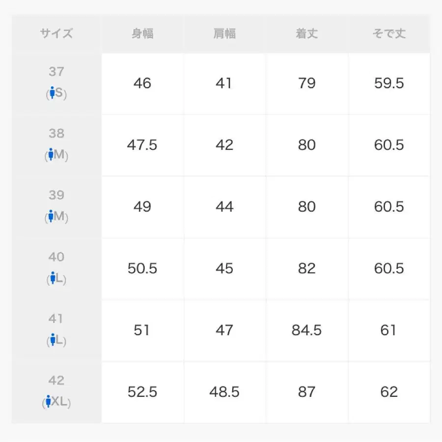Select the size 37 row label
442x442 pixels.
(56, 72)
